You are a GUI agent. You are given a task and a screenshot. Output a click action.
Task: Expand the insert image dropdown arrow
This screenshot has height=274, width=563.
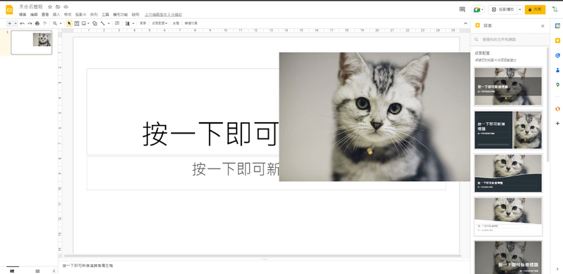[x=89, y=23]
